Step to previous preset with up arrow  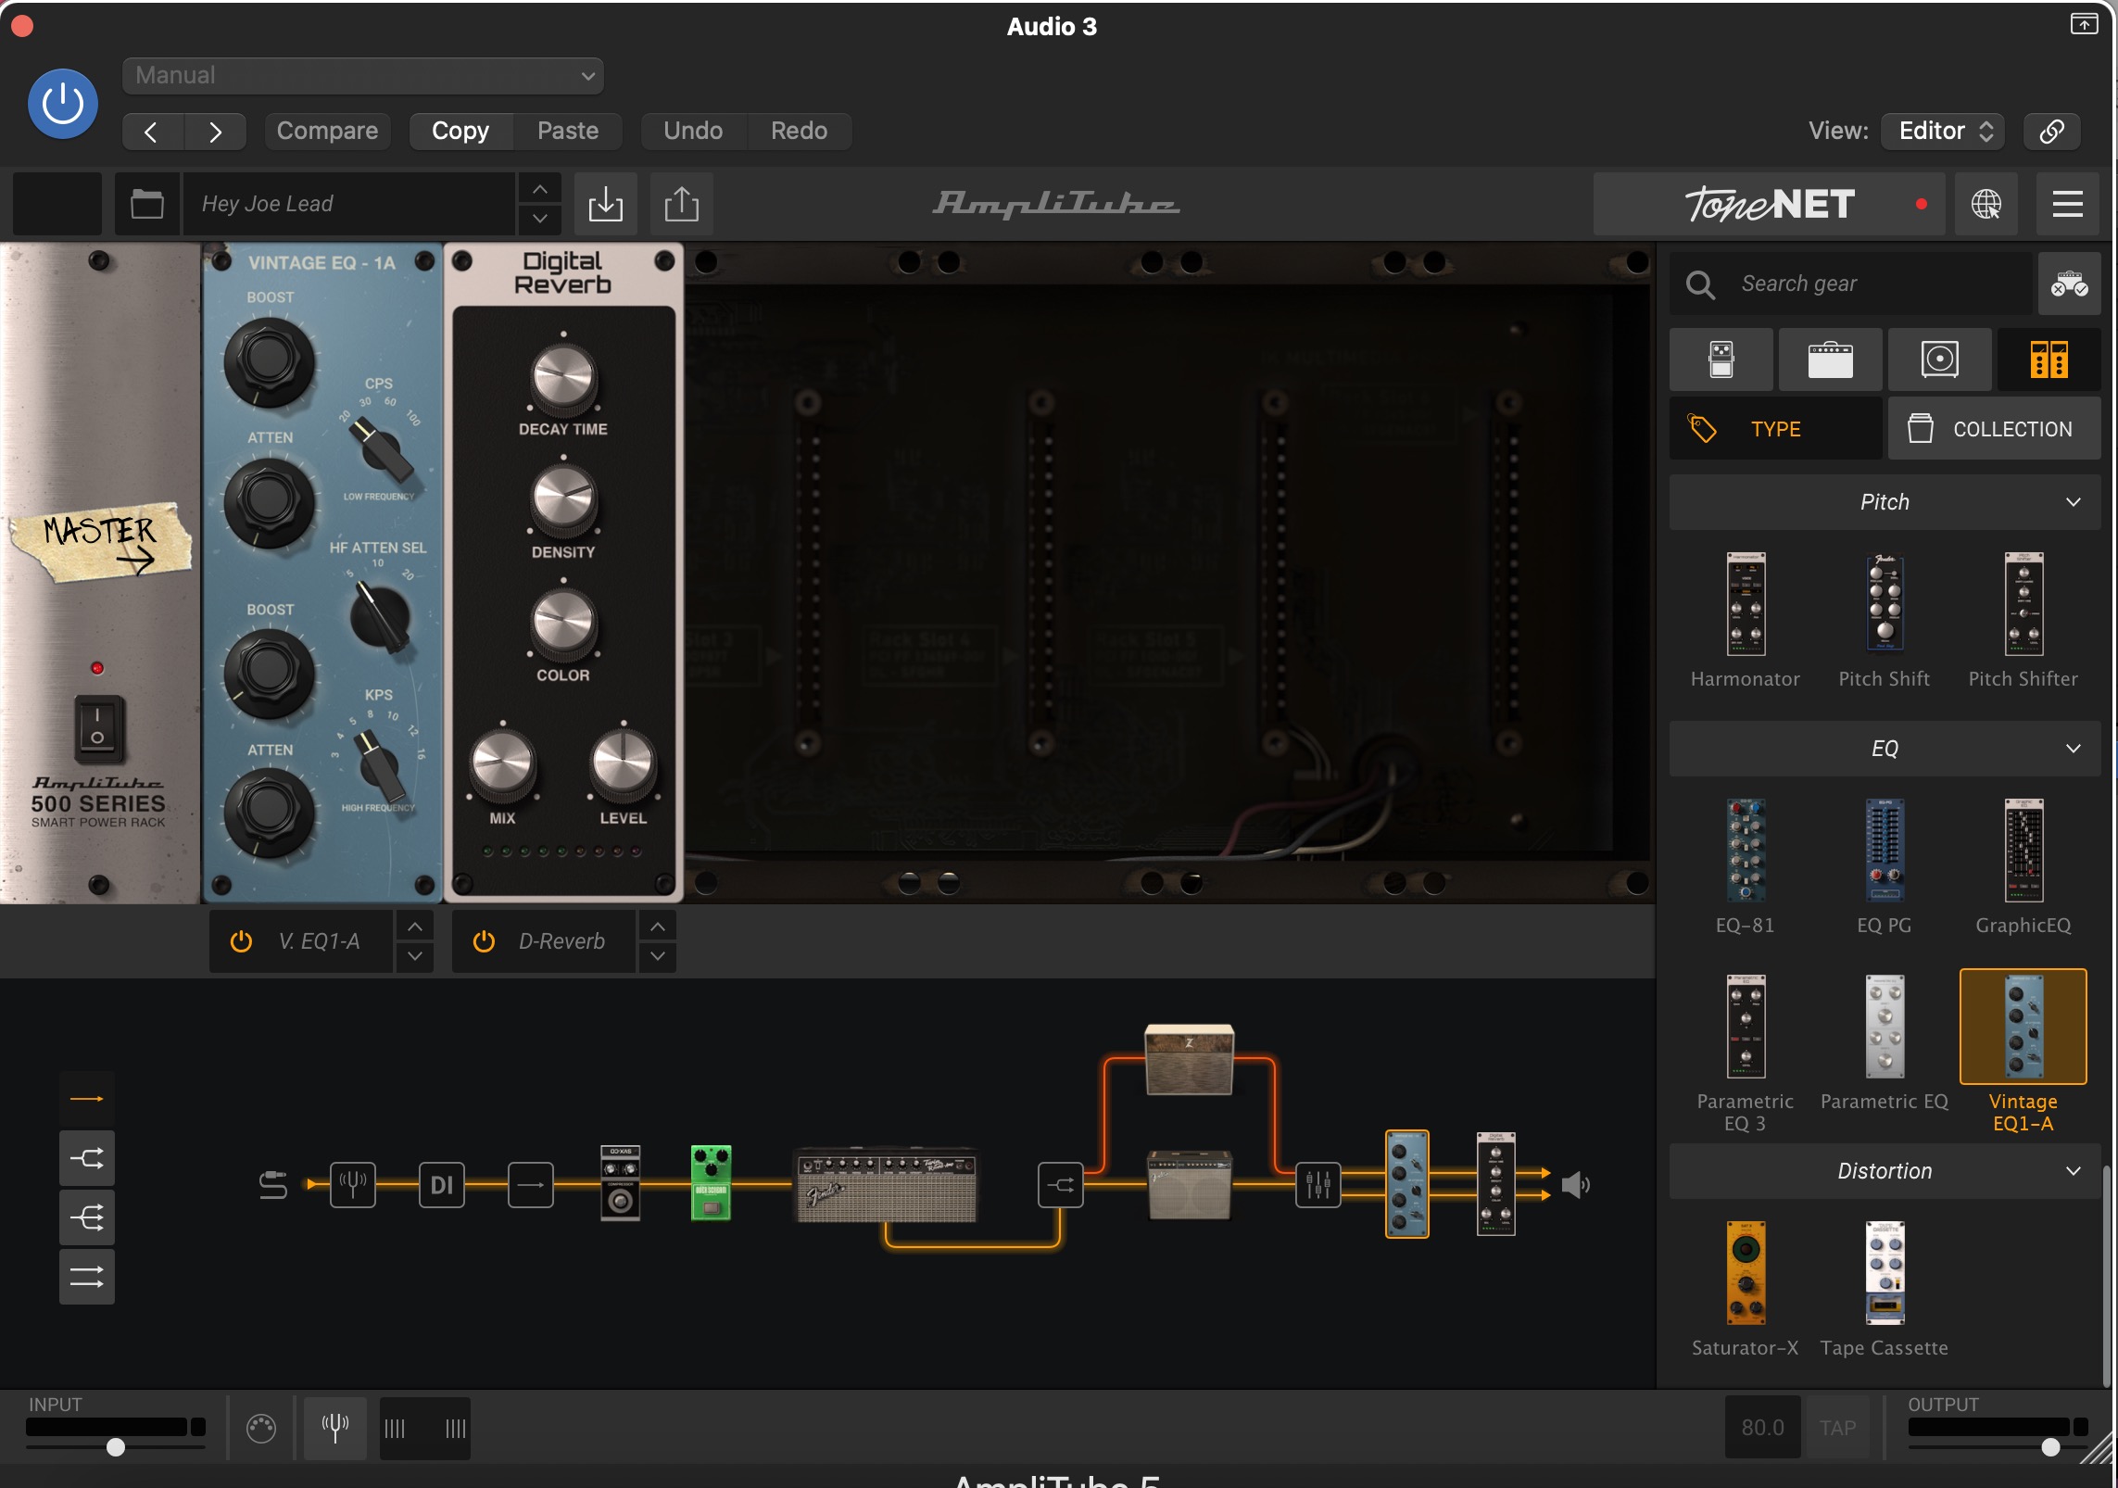pos(539,189)
